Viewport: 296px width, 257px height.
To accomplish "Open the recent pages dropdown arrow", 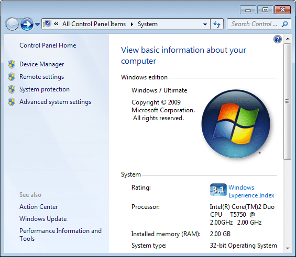I will point(37,24).
